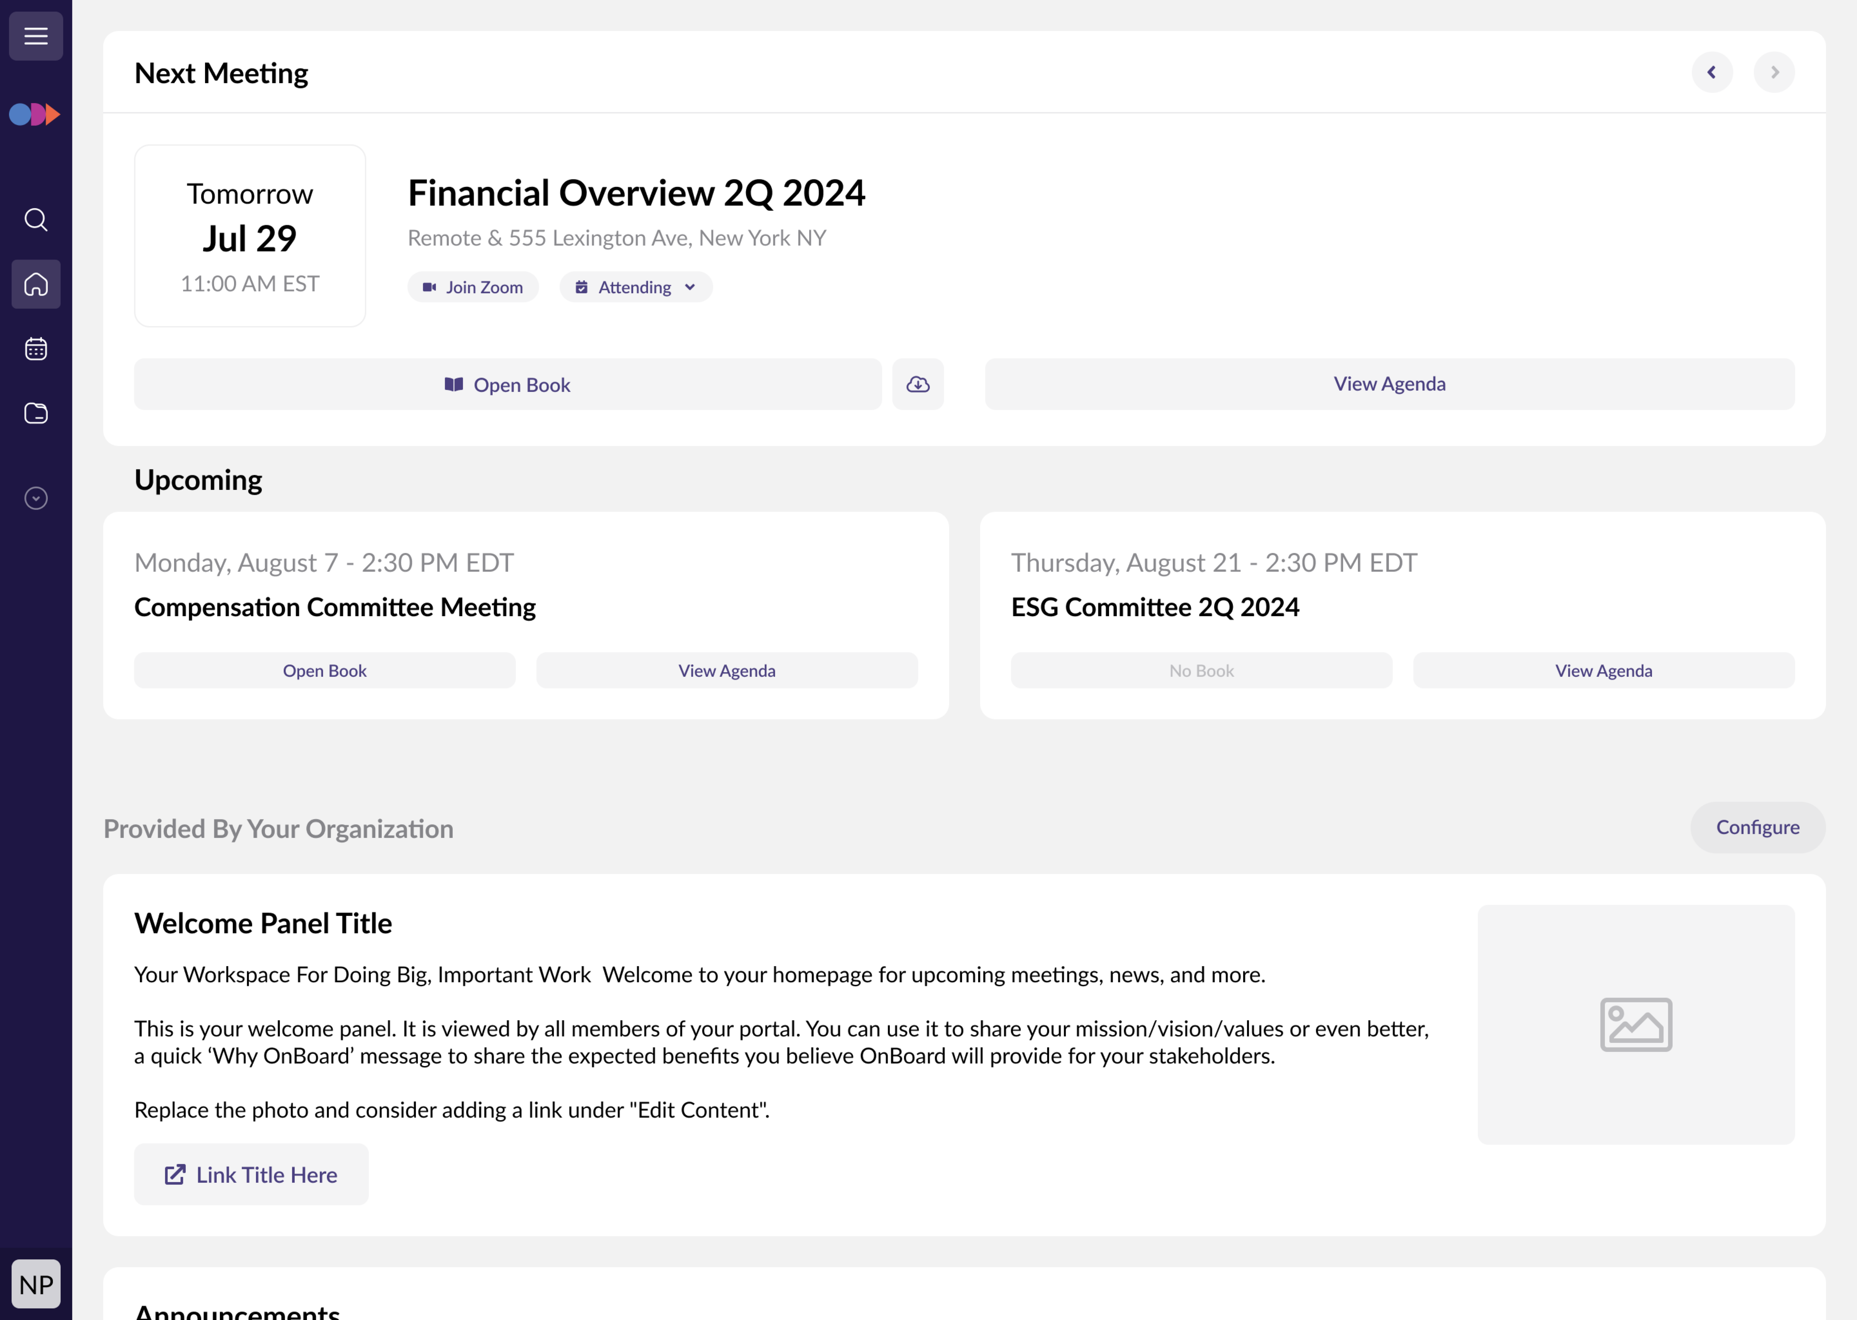The image size is (1857, 1320).
Task: Open Book for Compensation Committee Meeting
Action: click(x=324, y=671)
